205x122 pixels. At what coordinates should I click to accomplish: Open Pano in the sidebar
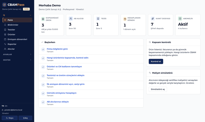click(x=17, y=20)
